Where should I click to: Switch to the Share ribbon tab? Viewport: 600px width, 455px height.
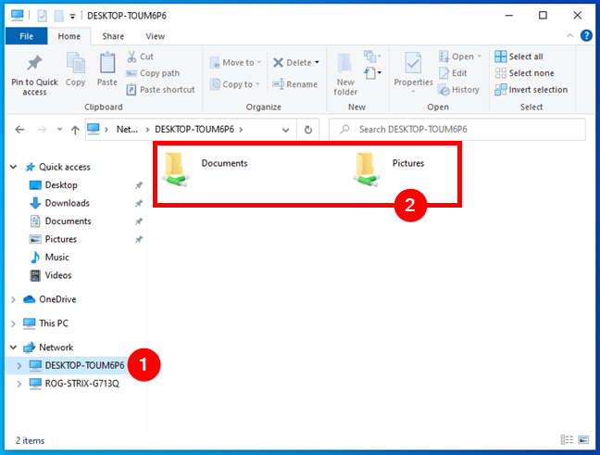tap(113, 36)
